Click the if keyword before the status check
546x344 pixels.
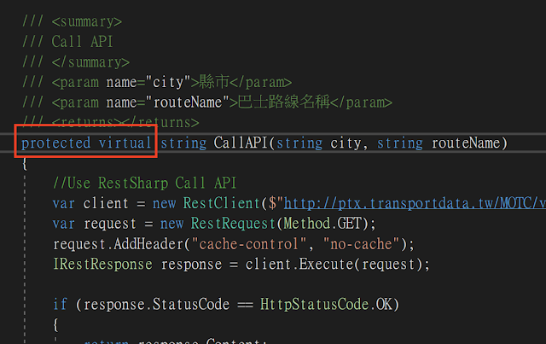point(60,304)
